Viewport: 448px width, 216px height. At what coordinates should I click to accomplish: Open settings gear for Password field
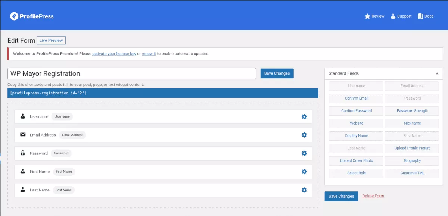304,153
